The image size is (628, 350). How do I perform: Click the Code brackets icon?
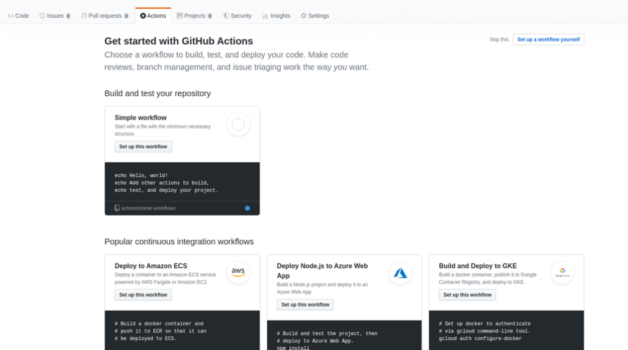coord(11,15)
